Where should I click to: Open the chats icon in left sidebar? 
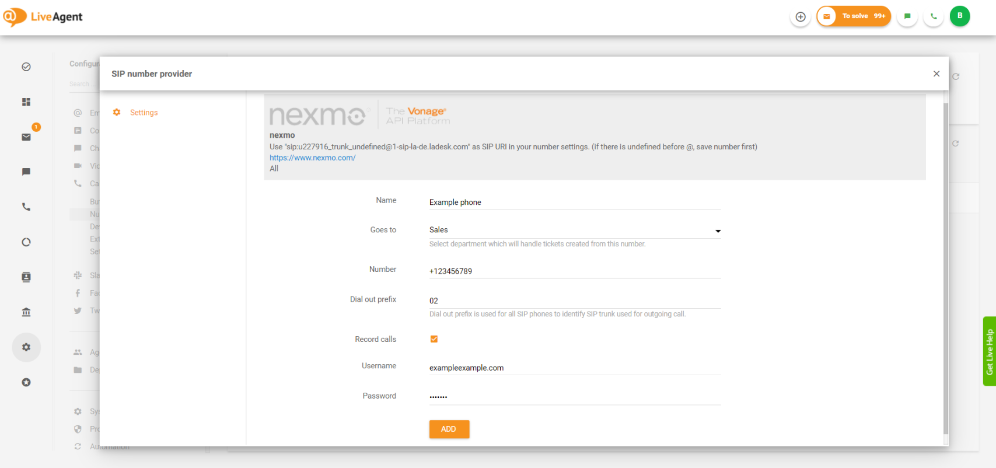pyautogui.click(x=26, y=172)
